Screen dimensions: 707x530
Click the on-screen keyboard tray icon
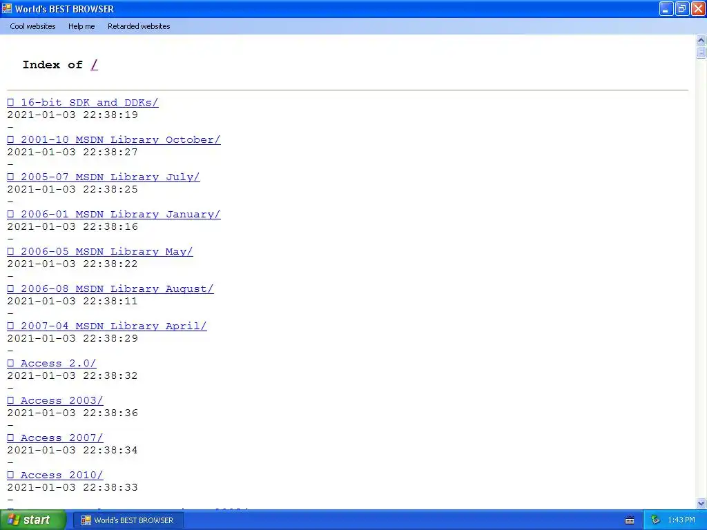[x=630, y=520]
